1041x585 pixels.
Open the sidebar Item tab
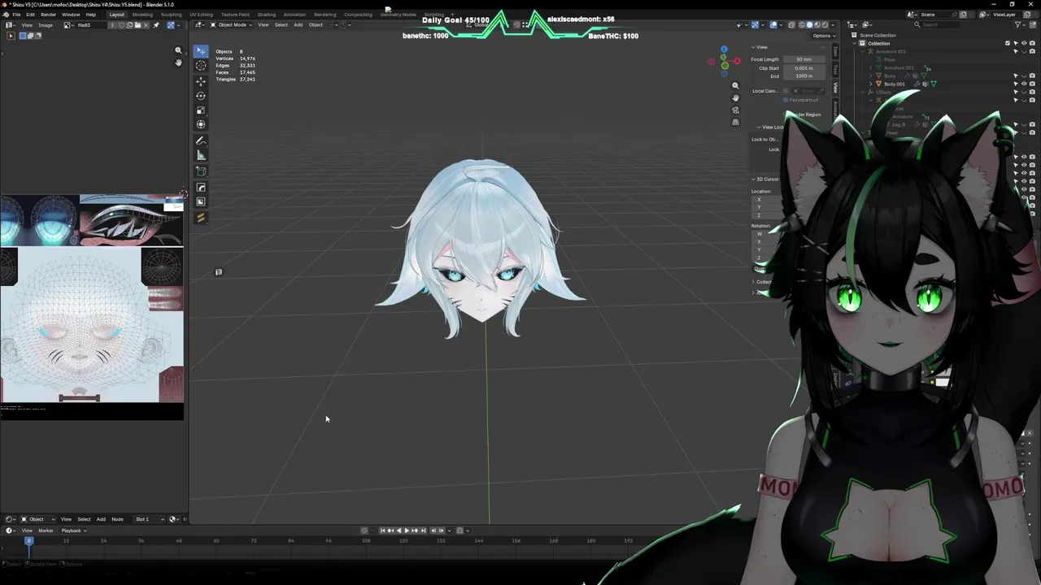click(x=835, y=51)
